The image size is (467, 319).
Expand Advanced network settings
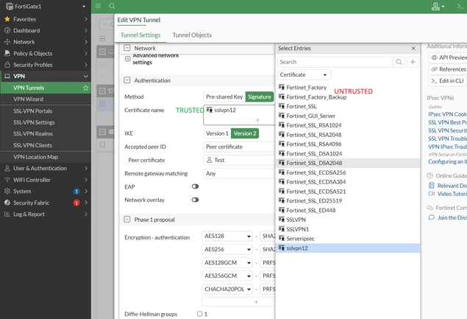pos(128,58)
